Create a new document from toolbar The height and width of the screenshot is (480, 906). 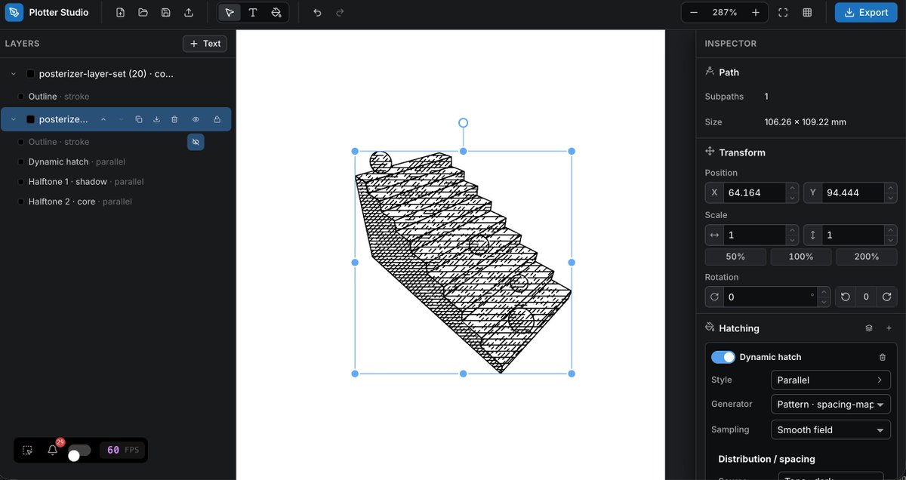point(121,12)
